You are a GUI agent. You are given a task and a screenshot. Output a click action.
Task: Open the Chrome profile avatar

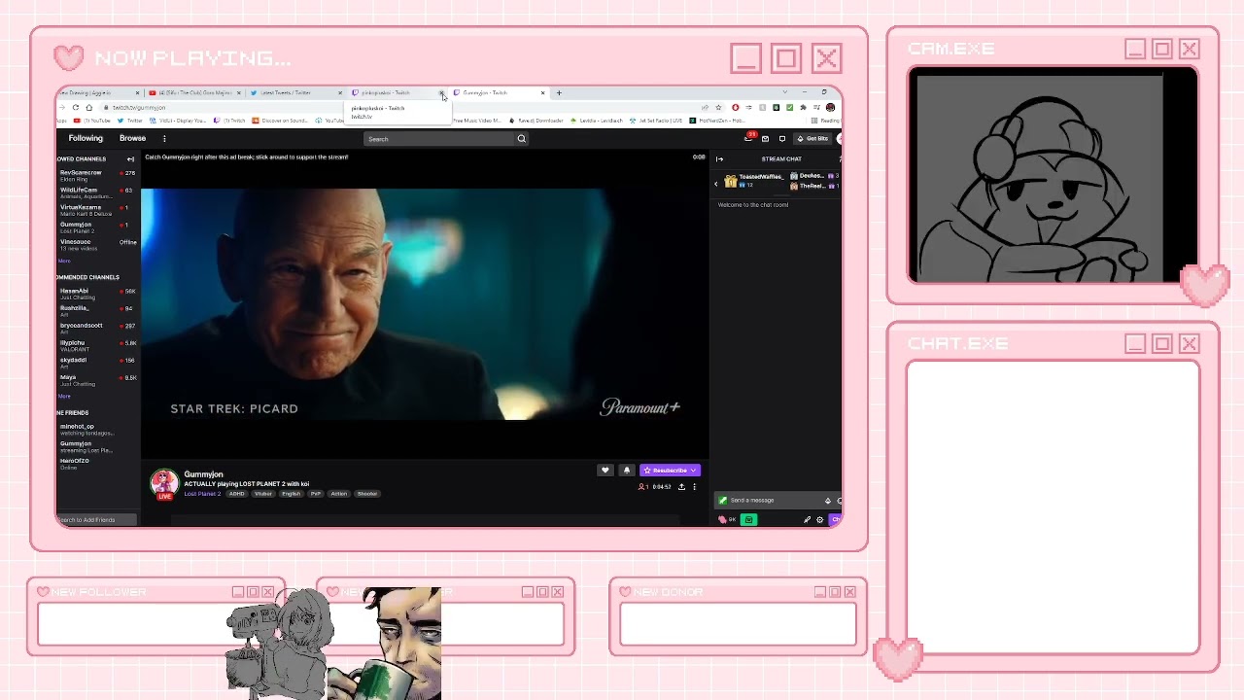pyautogui.click(x=831, y=107)
